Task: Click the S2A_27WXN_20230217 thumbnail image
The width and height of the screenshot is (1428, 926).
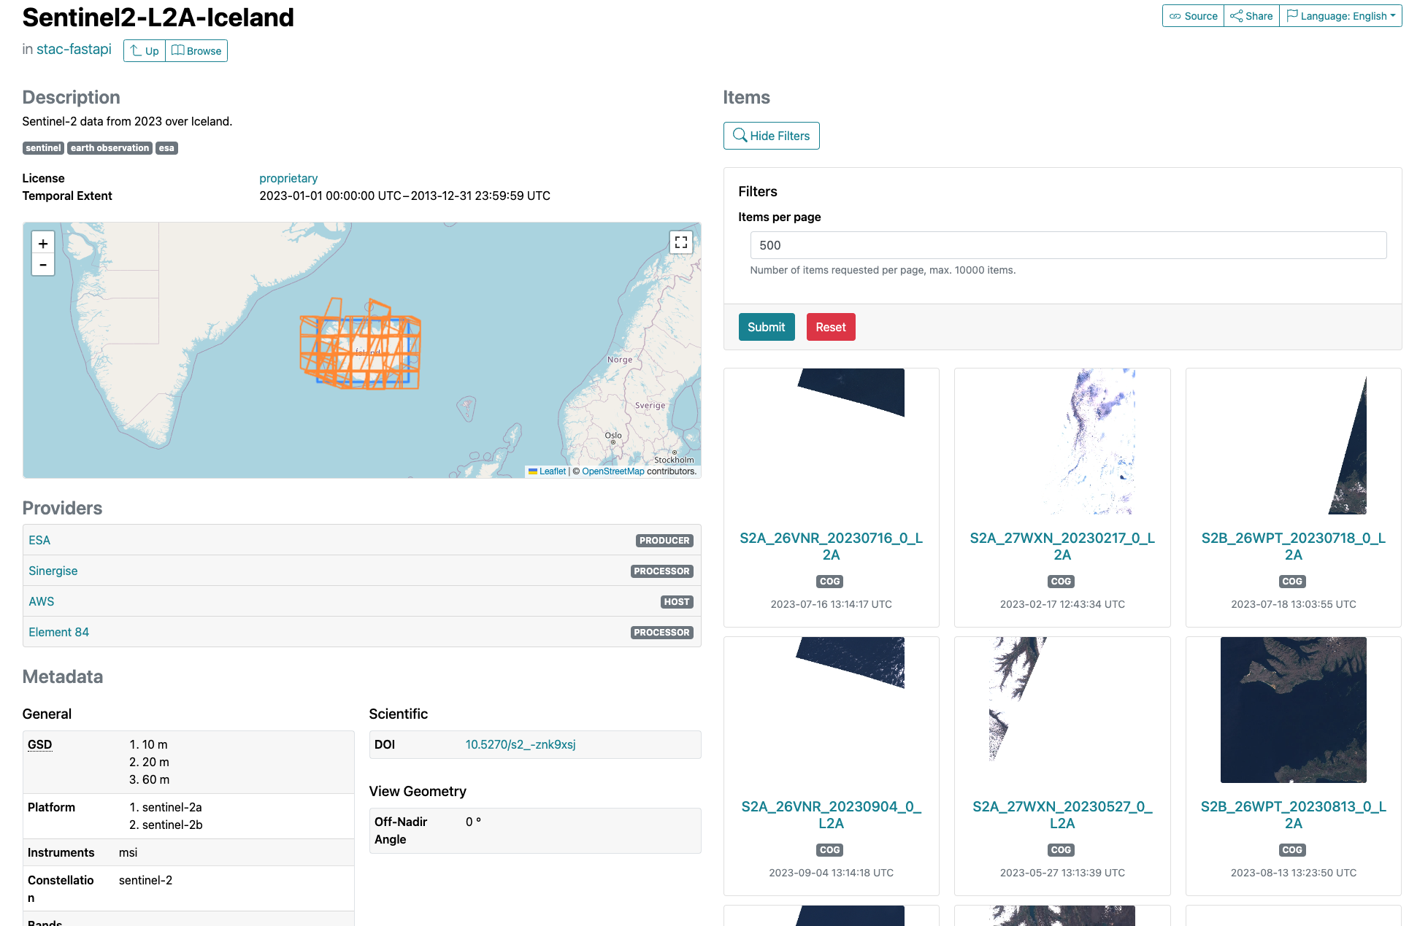Action: click(1062, 441)
